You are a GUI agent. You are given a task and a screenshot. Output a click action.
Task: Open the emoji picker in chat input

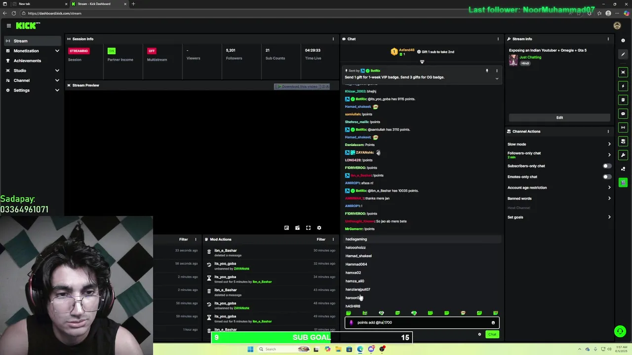493,322
